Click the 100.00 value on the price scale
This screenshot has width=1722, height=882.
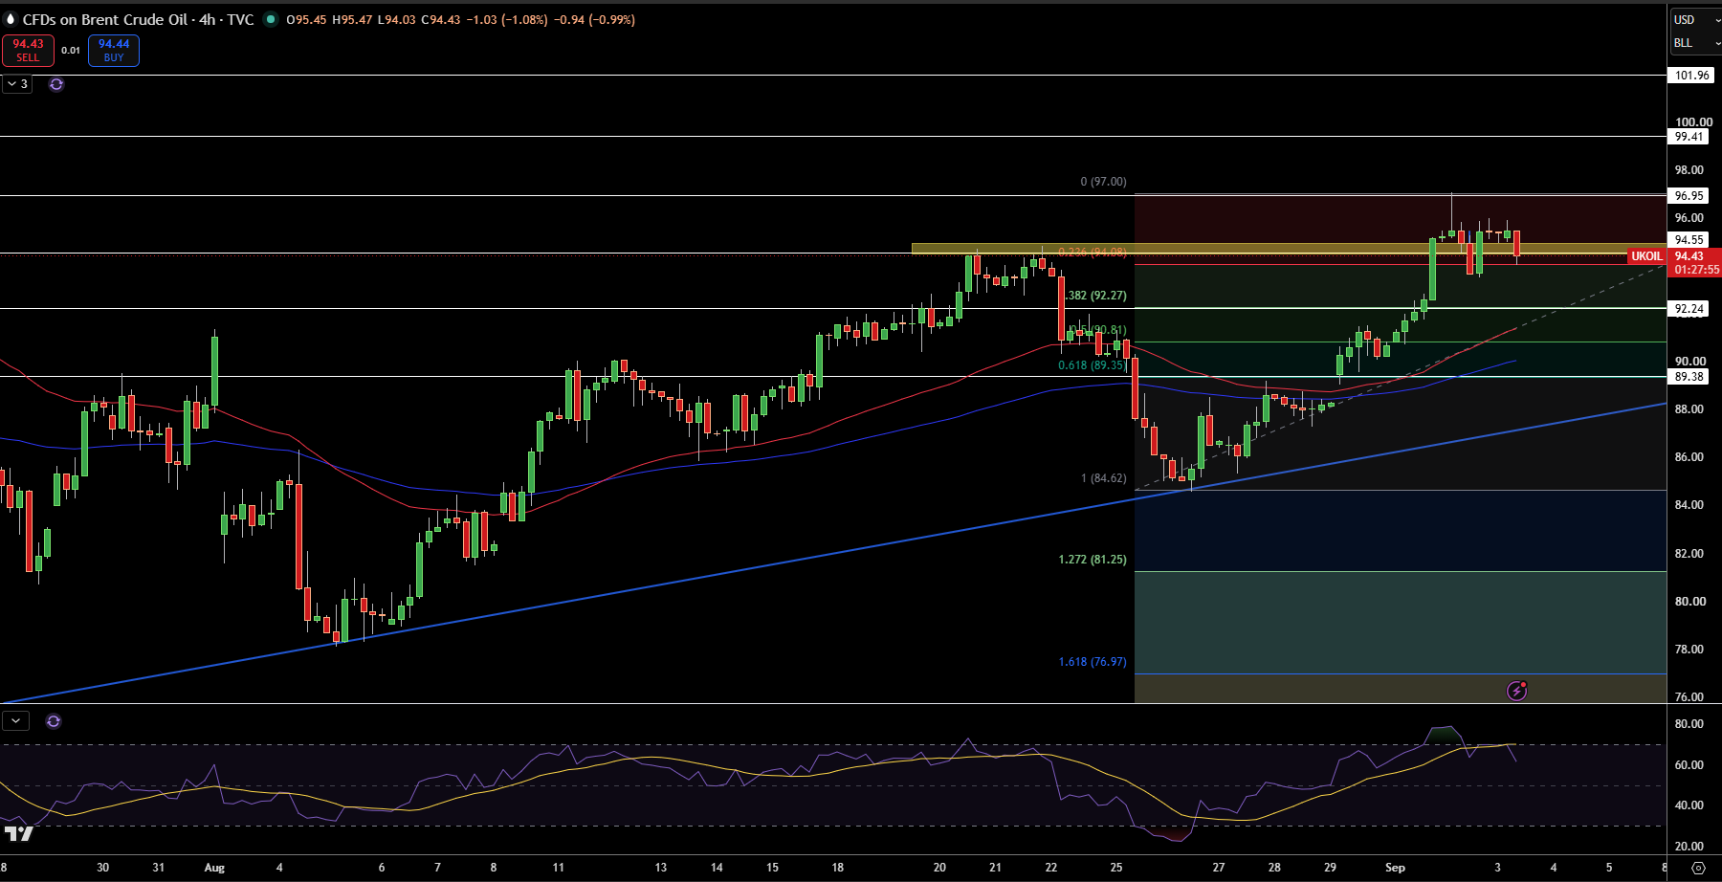coord(1693,121)
